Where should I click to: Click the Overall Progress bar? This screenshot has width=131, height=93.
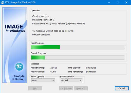pos(78,57)
